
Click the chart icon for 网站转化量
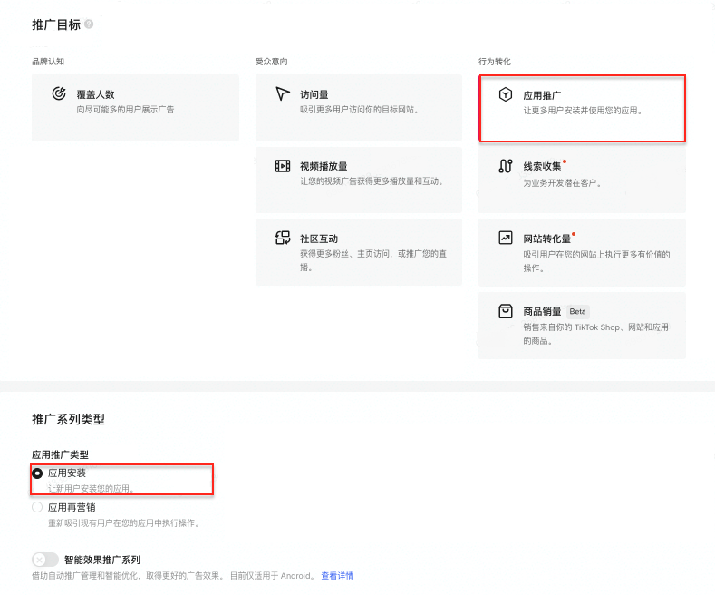click(x=506, y=239)
